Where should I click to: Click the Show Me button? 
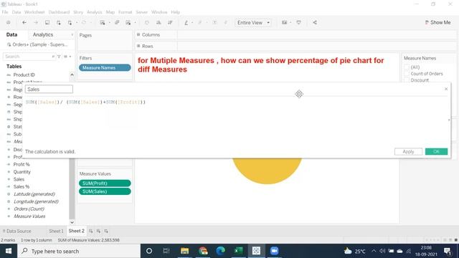click(x=437, y=22)
